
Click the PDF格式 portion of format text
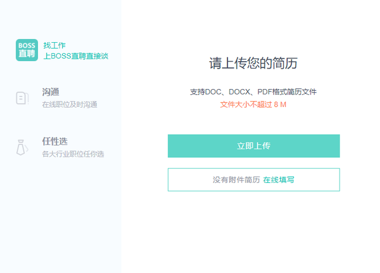[x=273, y=92]
